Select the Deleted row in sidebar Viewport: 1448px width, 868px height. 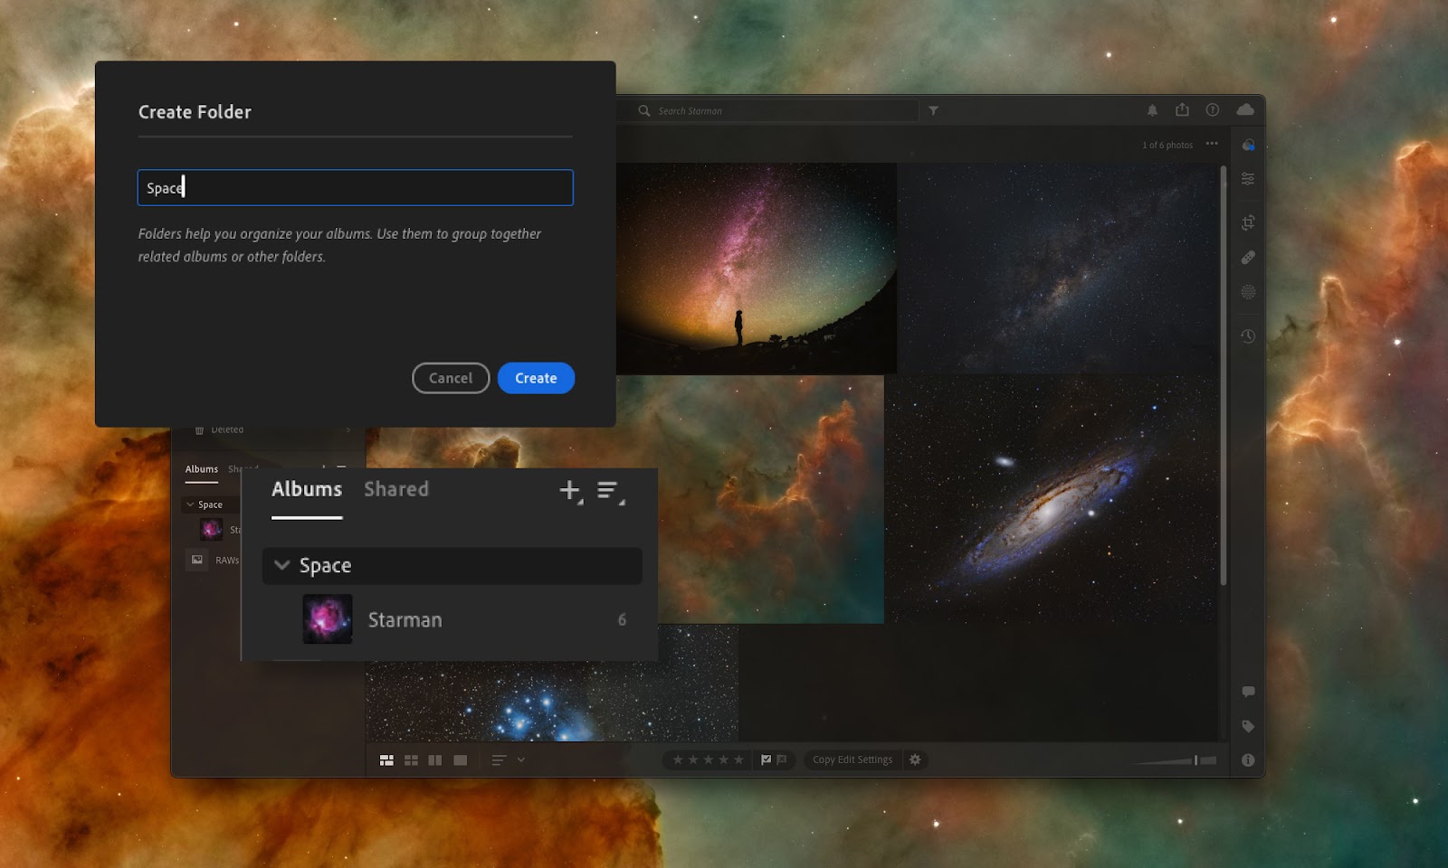point(268,430)
